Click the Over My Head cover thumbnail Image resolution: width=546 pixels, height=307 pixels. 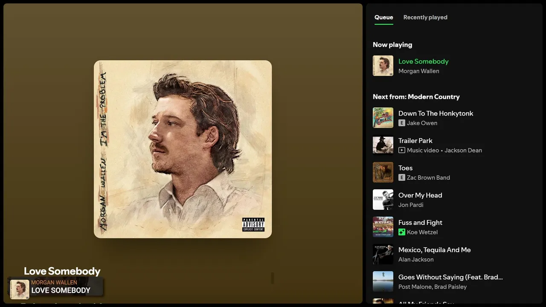(x=383, y=200)
